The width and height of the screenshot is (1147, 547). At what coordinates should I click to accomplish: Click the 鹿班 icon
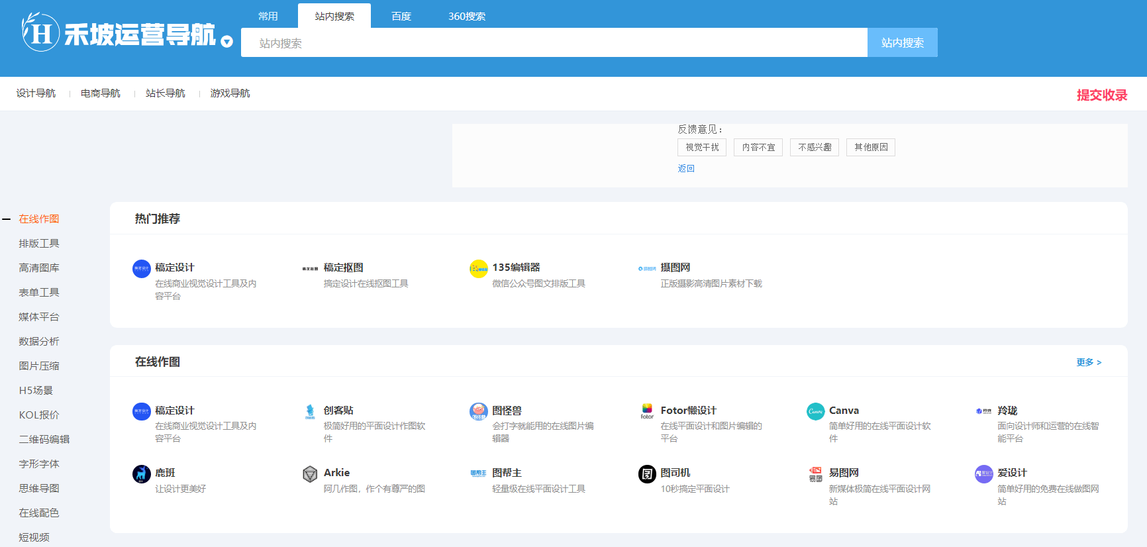point(142,474)
